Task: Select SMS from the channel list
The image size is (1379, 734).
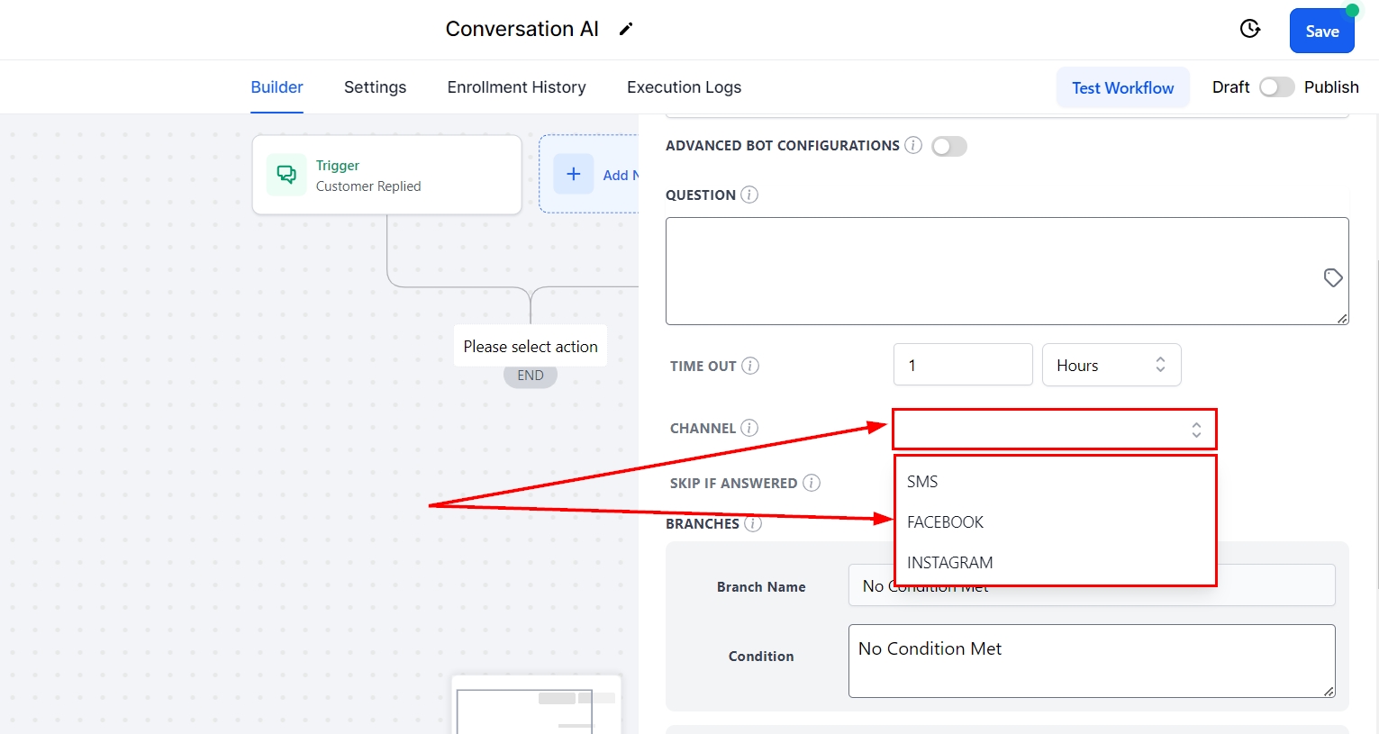Action: tap(922, 482)
